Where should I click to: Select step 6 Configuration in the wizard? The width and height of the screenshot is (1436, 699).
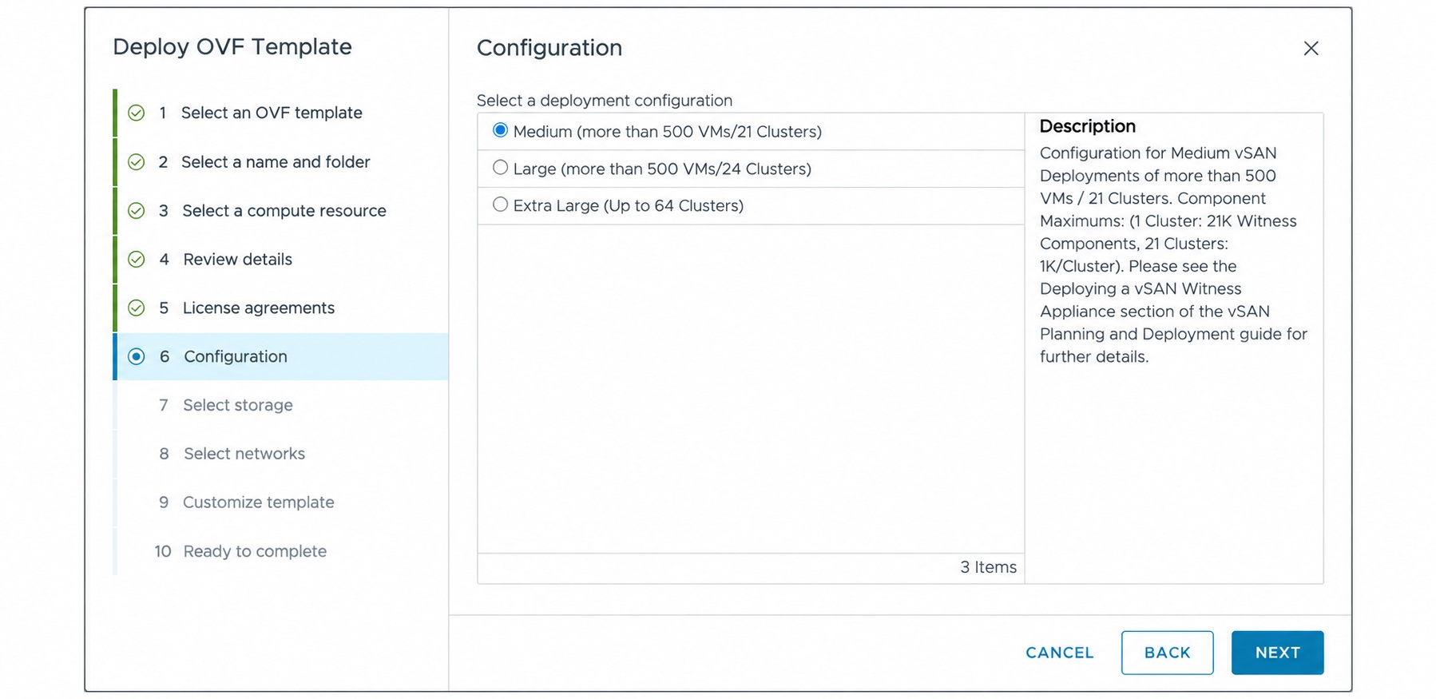[x=281, y=357]
